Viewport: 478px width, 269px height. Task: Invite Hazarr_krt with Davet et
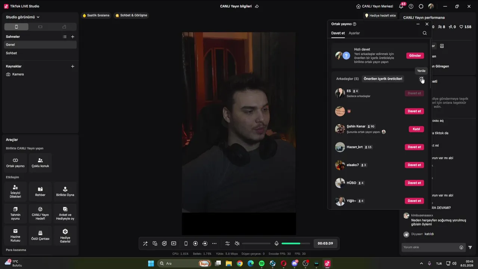[414, 147]
